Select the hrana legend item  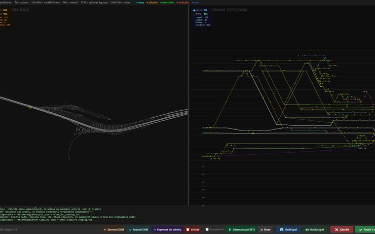click(140, 2)
